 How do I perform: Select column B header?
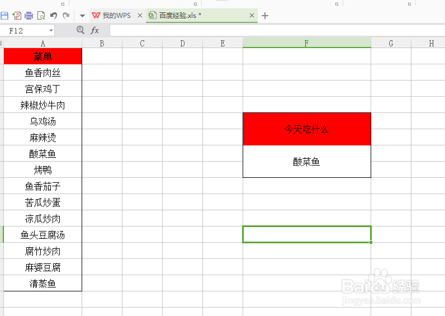coord(102,44)
